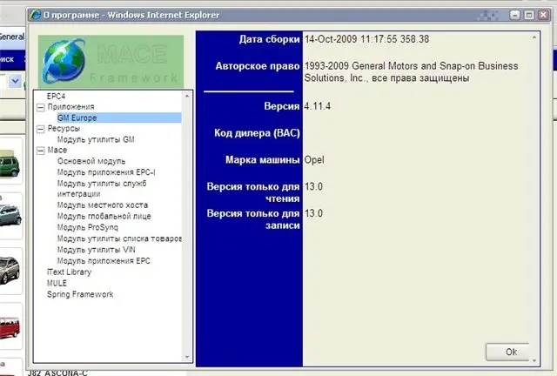Minimize the О программе window
557x376 pixels.
[x=515, y=15]
